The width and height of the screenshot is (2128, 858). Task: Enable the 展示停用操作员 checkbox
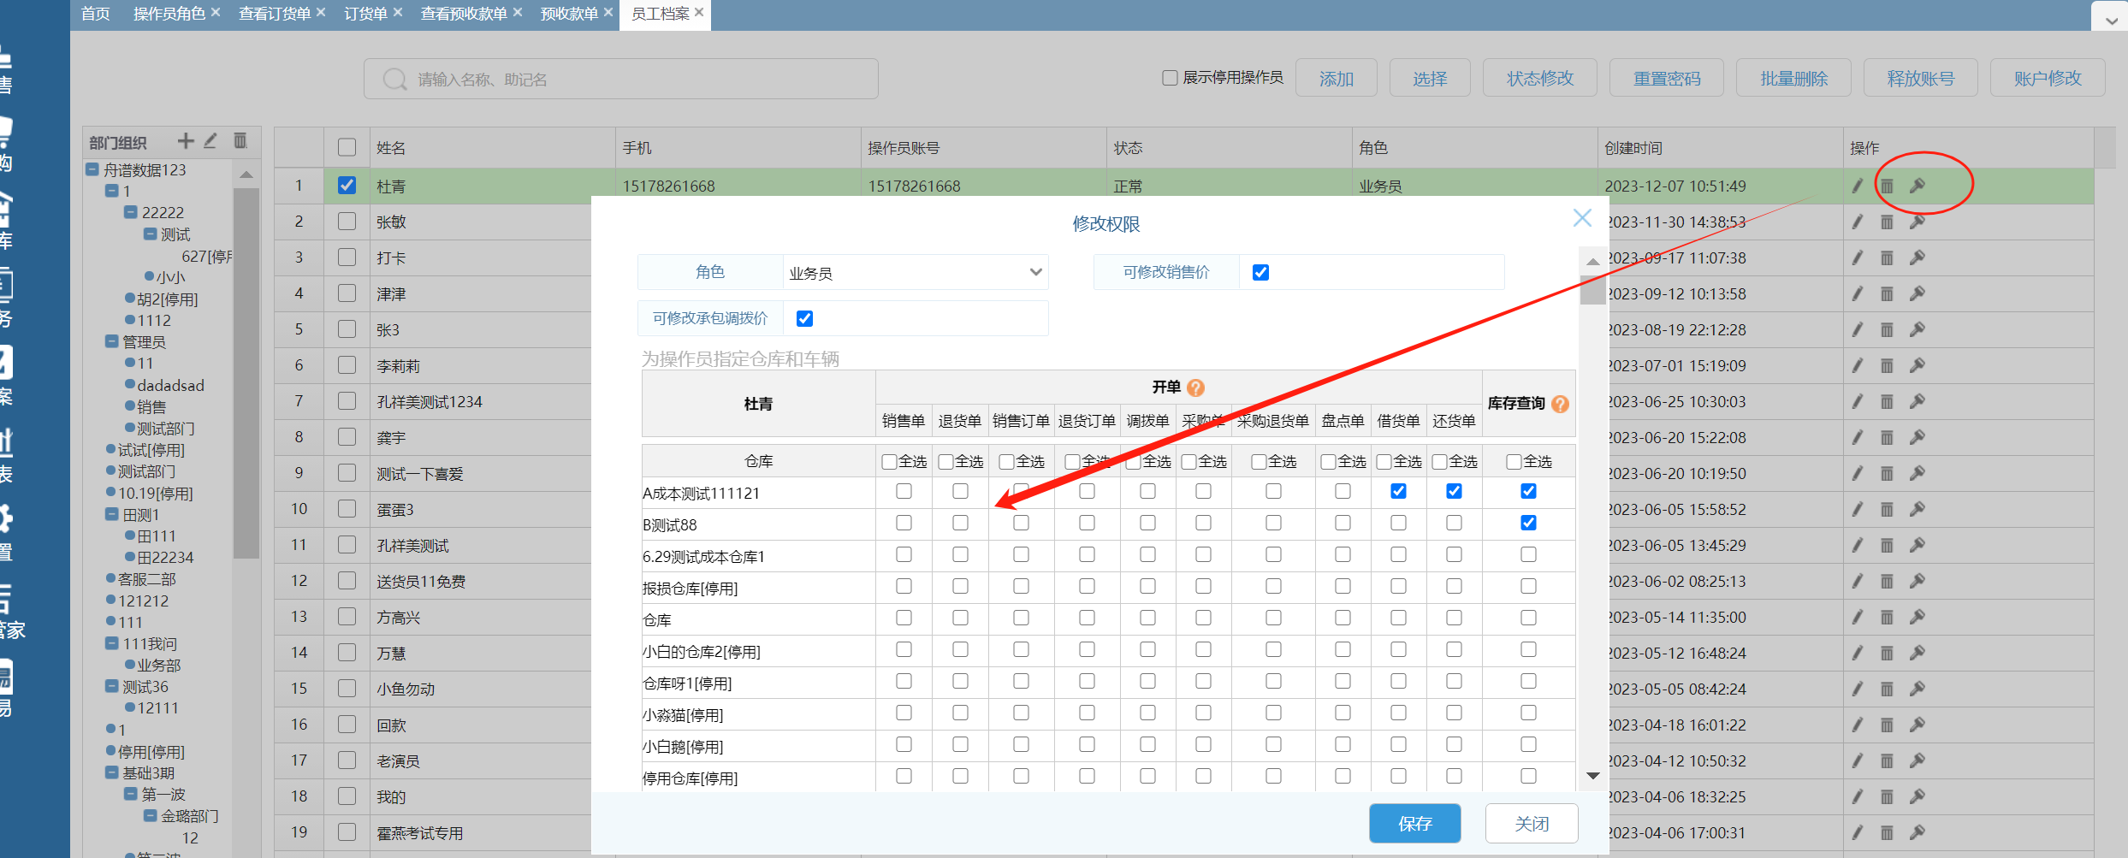(x=1170, y=78)
